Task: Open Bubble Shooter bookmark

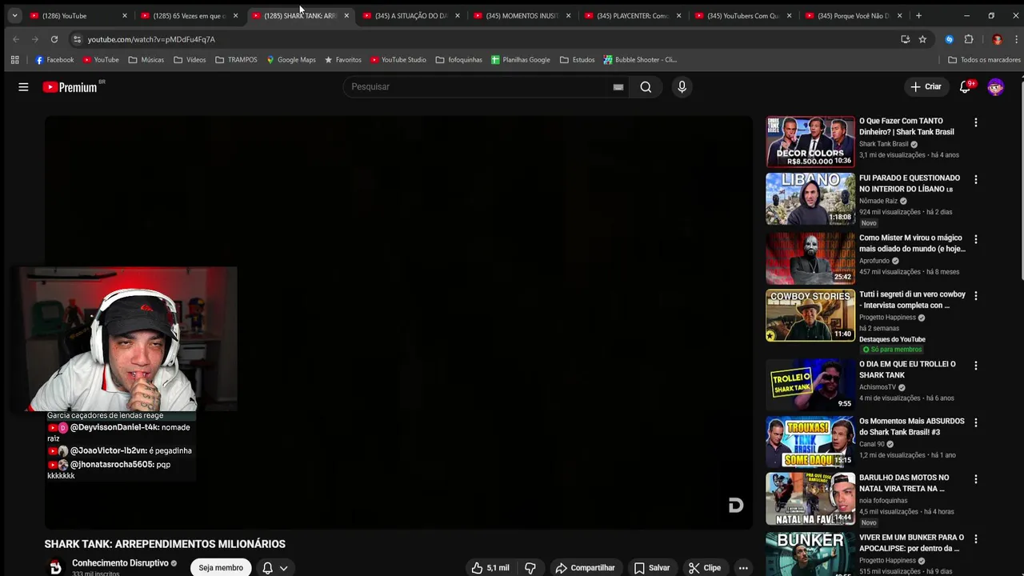Action: pyautogui.click(x=640, y=59)
